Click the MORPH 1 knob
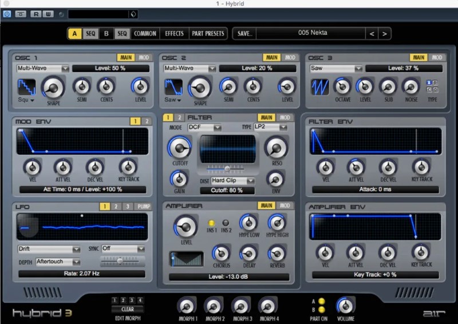458x324 pixels. 187,306
